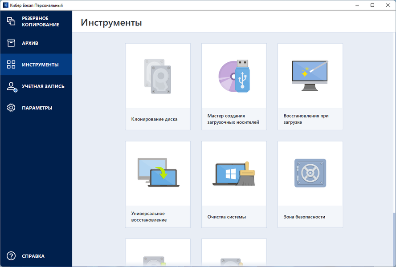Open the Параметры settings page
Screen dimensions: 396x267
tap(36, 108)
